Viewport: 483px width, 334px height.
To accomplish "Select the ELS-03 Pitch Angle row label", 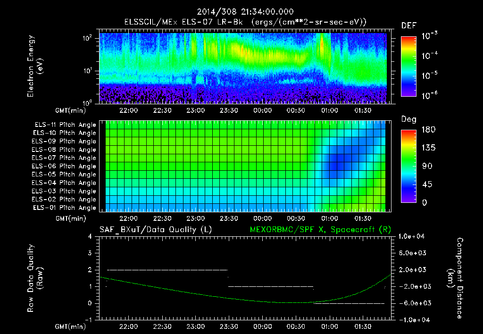I will click(x=64, y=192).
